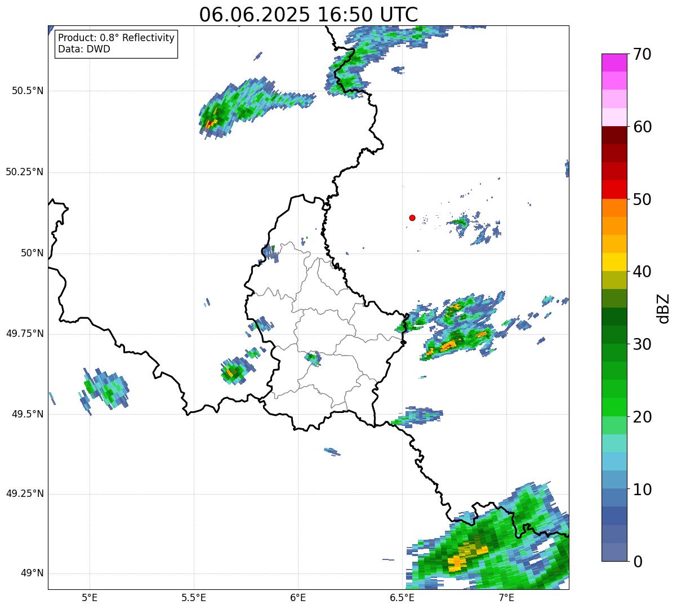Screen dimensions: 677x609
Task: Click the 49.75°N latitude label
Action: pyautogui.click(x=24, y=334)
